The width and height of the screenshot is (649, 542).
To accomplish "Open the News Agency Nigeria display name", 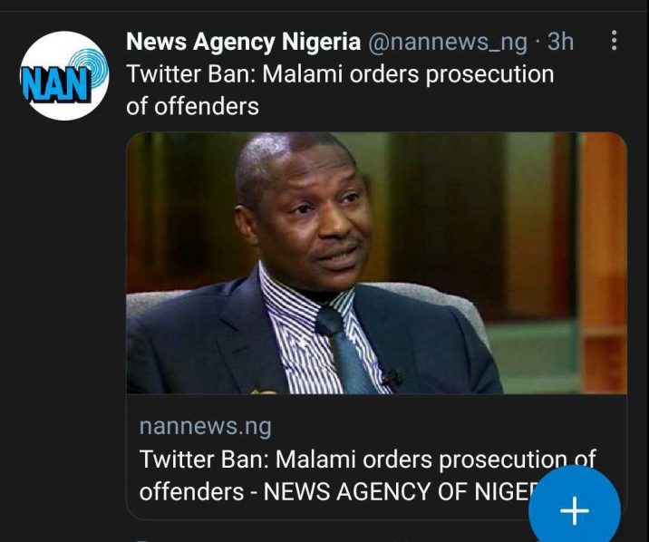I will [x=242, y=42].
